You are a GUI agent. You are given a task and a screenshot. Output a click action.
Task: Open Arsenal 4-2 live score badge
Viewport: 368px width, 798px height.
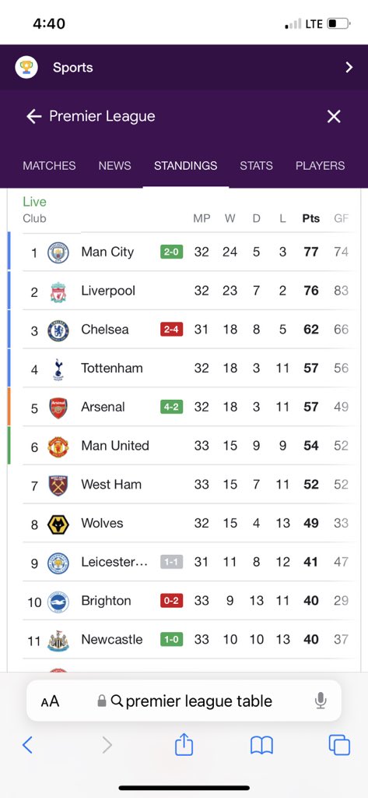(172, 407)
